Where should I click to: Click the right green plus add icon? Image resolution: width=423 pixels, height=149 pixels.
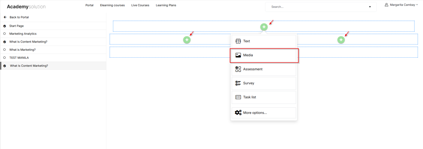point(341,40)
